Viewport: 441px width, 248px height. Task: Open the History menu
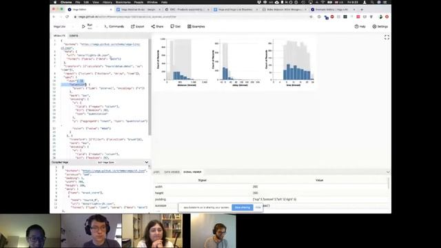tap(107, 2)
